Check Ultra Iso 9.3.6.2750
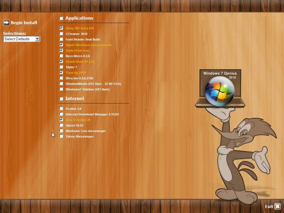 pyautogui.click(x=61, y=78)
